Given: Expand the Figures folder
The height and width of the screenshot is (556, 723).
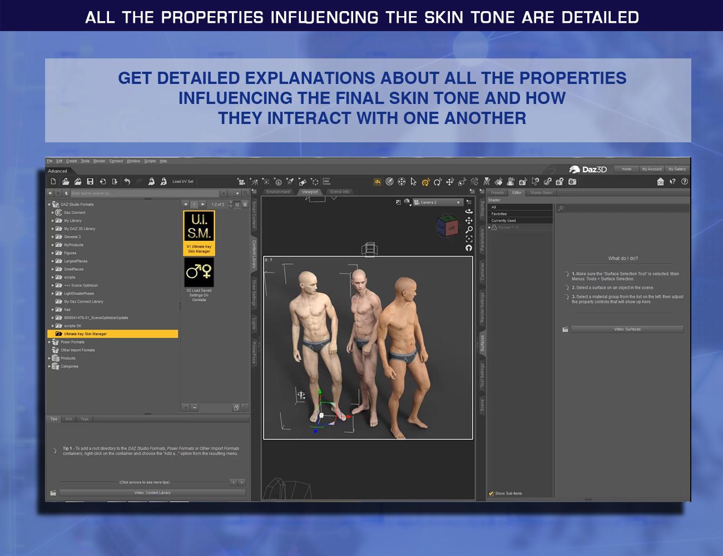Looking at the screenshot, I should tap(53, 253).
